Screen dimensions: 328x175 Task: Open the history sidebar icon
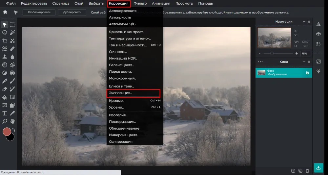(318, 44)
